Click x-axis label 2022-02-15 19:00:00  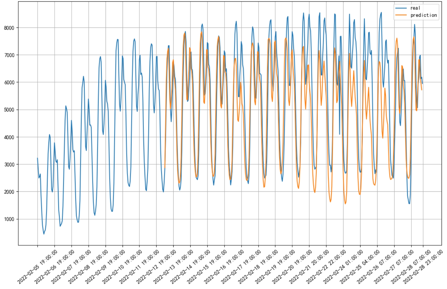[x=207, y=267]
